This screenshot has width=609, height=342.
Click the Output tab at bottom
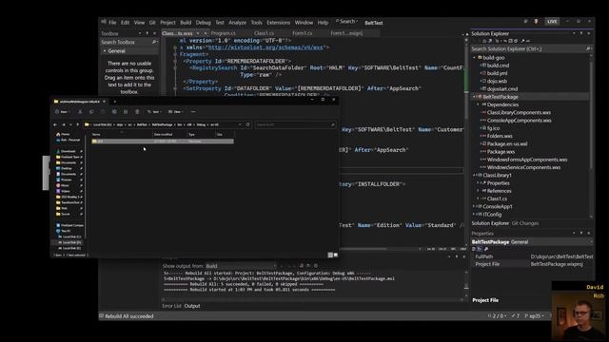point(192,306)
